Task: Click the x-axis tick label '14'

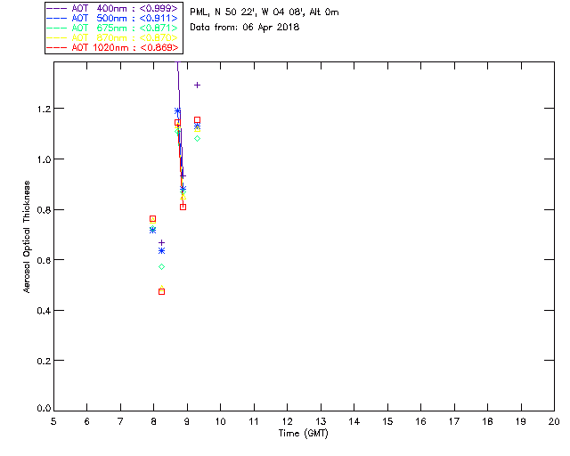Action: click(354, 422)
